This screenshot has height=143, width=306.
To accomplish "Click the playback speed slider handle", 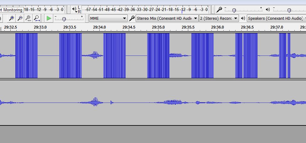I will coord(64,19).
